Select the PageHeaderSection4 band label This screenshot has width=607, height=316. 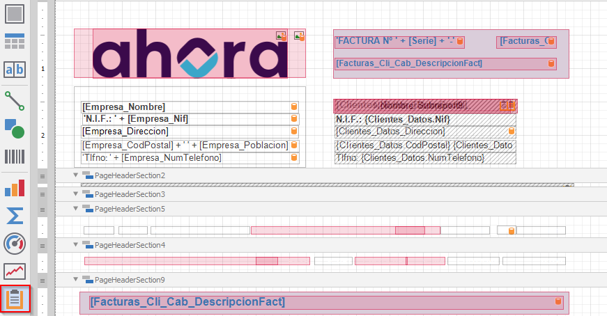pos(130,245)
